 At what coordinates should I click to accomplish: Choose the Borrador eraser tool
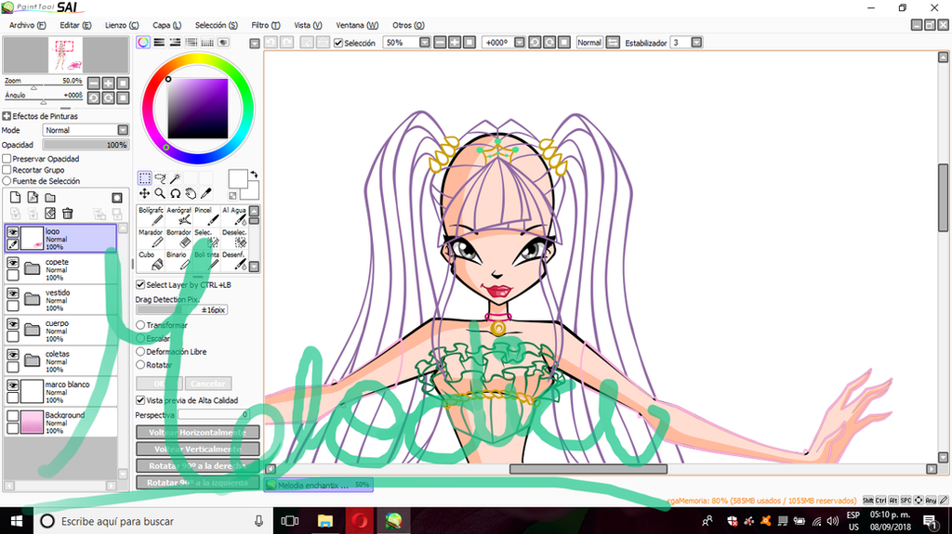pyautogui.click(x=178, y=239)
